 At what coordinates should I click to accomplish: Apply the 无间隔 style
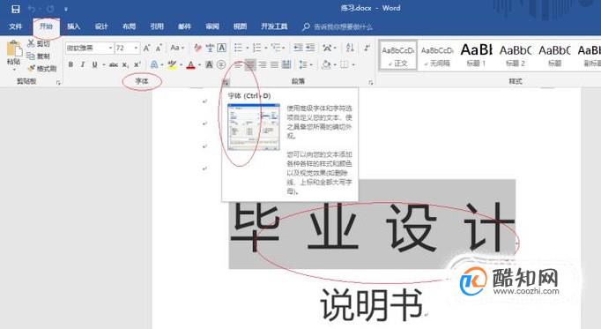pyautogui.click(x=437, y=56)
